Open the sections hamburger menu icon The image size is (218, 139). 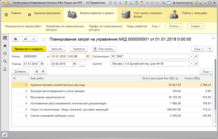tap(6, 15)
